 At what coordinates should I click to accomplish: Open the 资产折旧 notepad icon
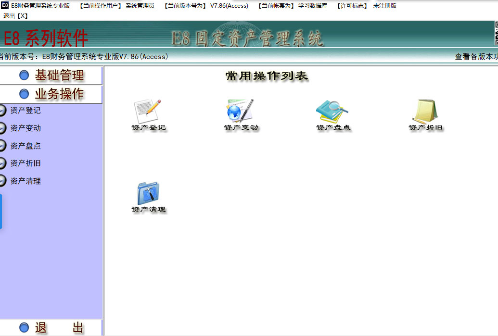[425, 111]
